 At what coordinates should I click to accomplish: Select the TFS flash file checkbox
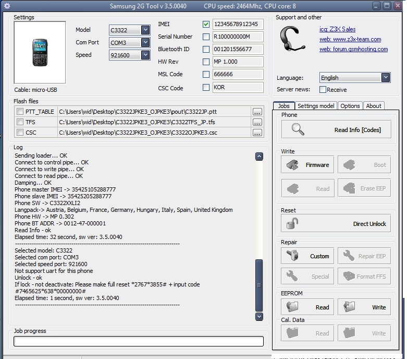[x=20, y=122]
